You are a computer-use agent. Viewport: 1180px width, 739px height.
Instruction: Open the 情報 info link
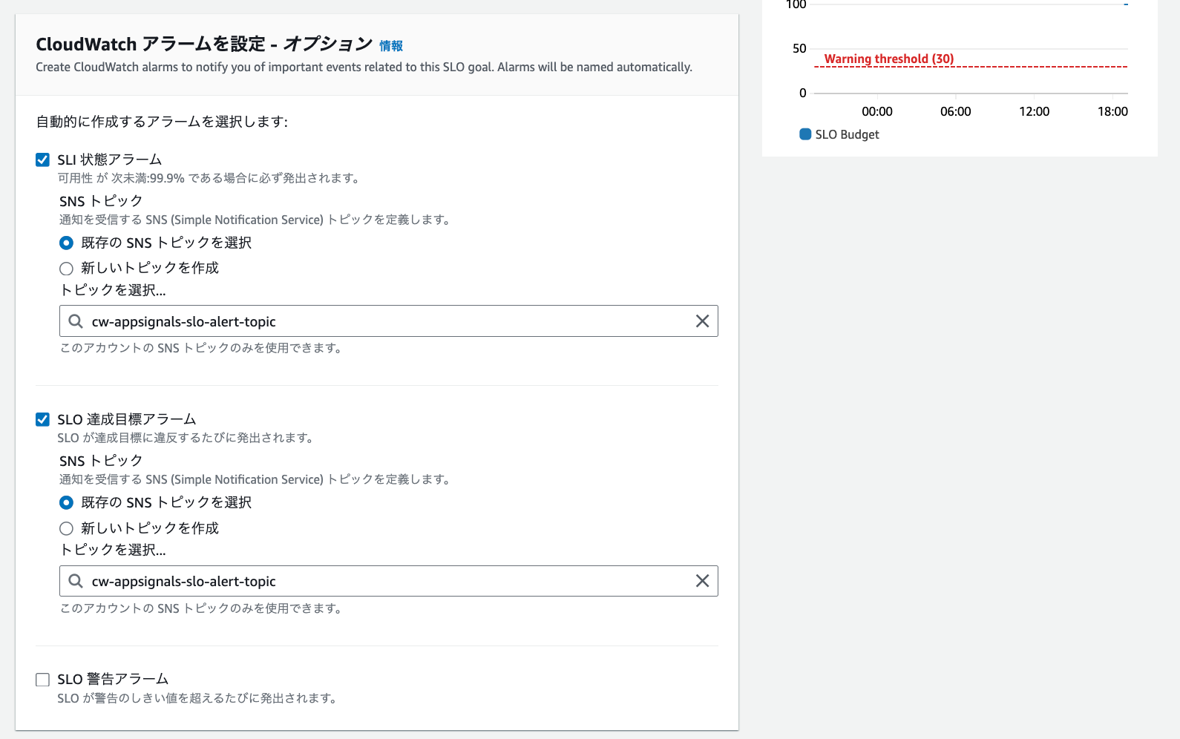click(x=390, y=46)
